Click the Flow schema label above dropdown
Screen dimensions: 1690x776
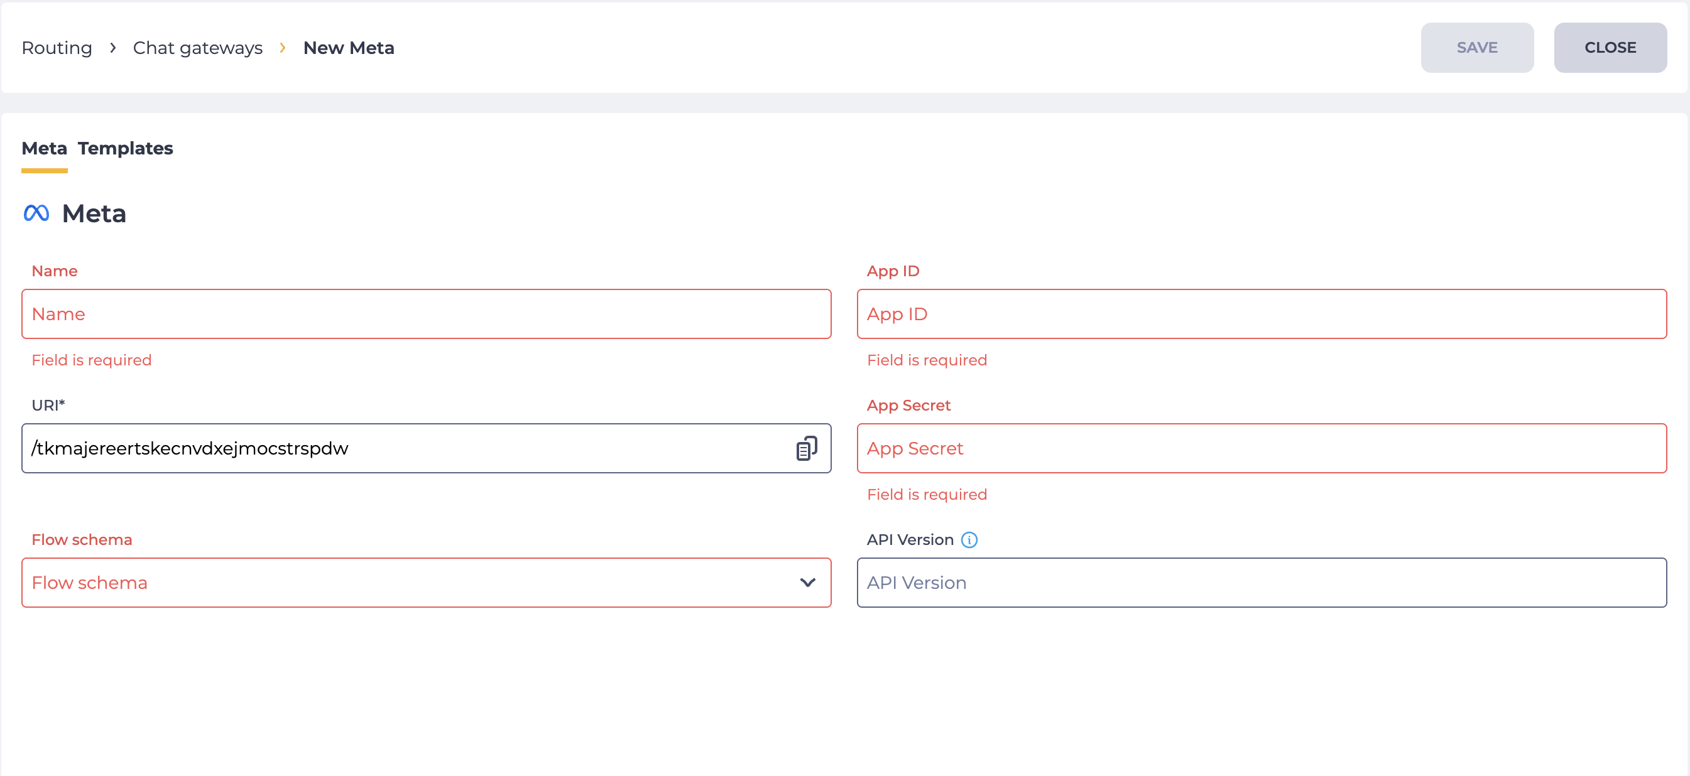(x=82, y=540)
